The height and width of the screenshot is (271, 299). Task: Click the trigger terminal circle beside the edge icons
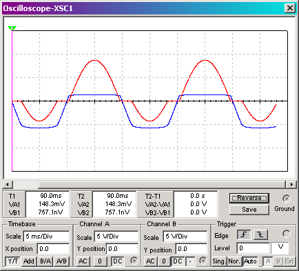[287, 234]
